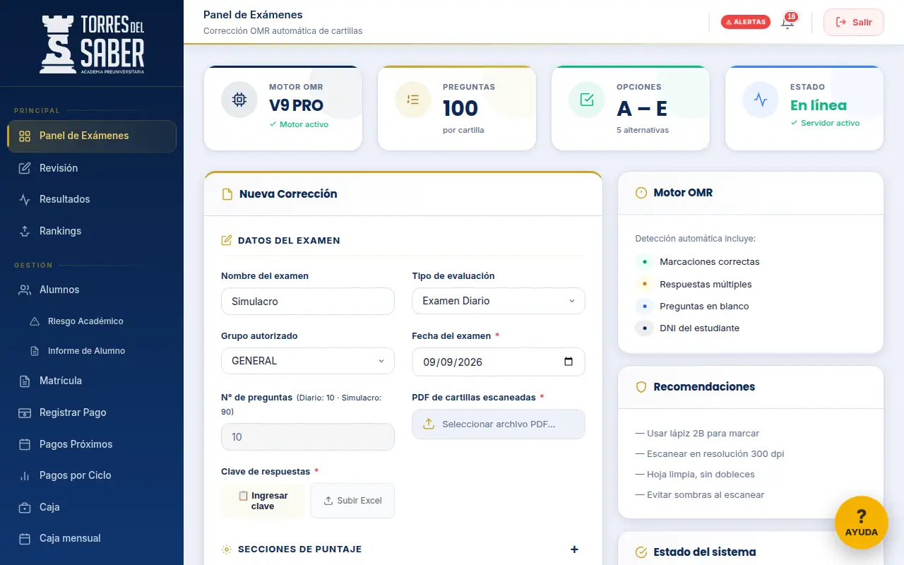Screen dimensions: 904x565
Task: Open Caja mensual page
Action: coord(92,538)
